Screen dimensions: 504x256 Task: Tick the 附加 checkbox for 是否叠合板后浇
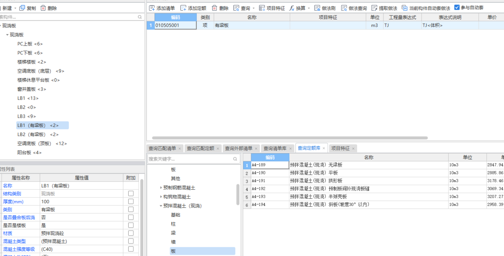(131, 217)
